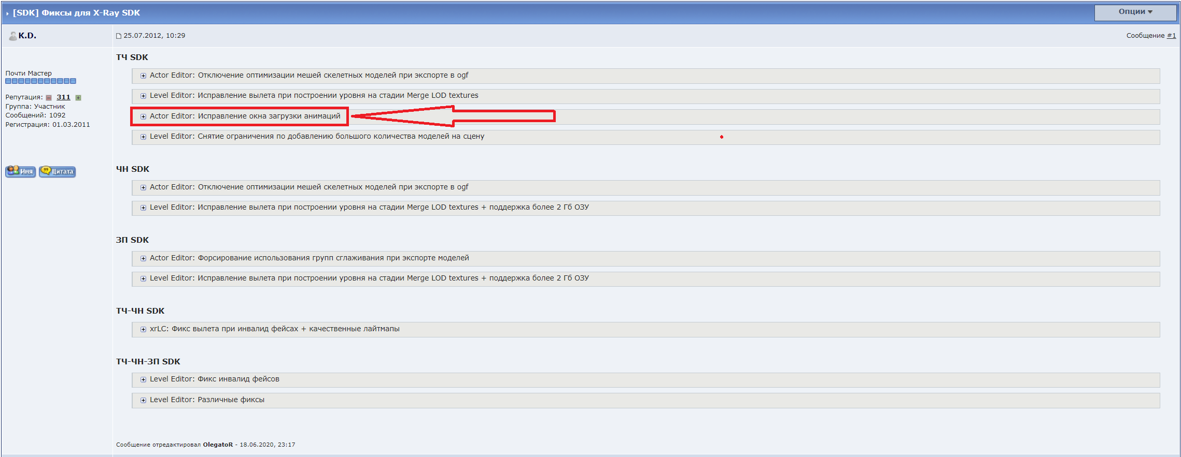Click the post icon before the date 25.07.2012
Viewport: 1181px width, 457px height.
(x=119, y=36)
